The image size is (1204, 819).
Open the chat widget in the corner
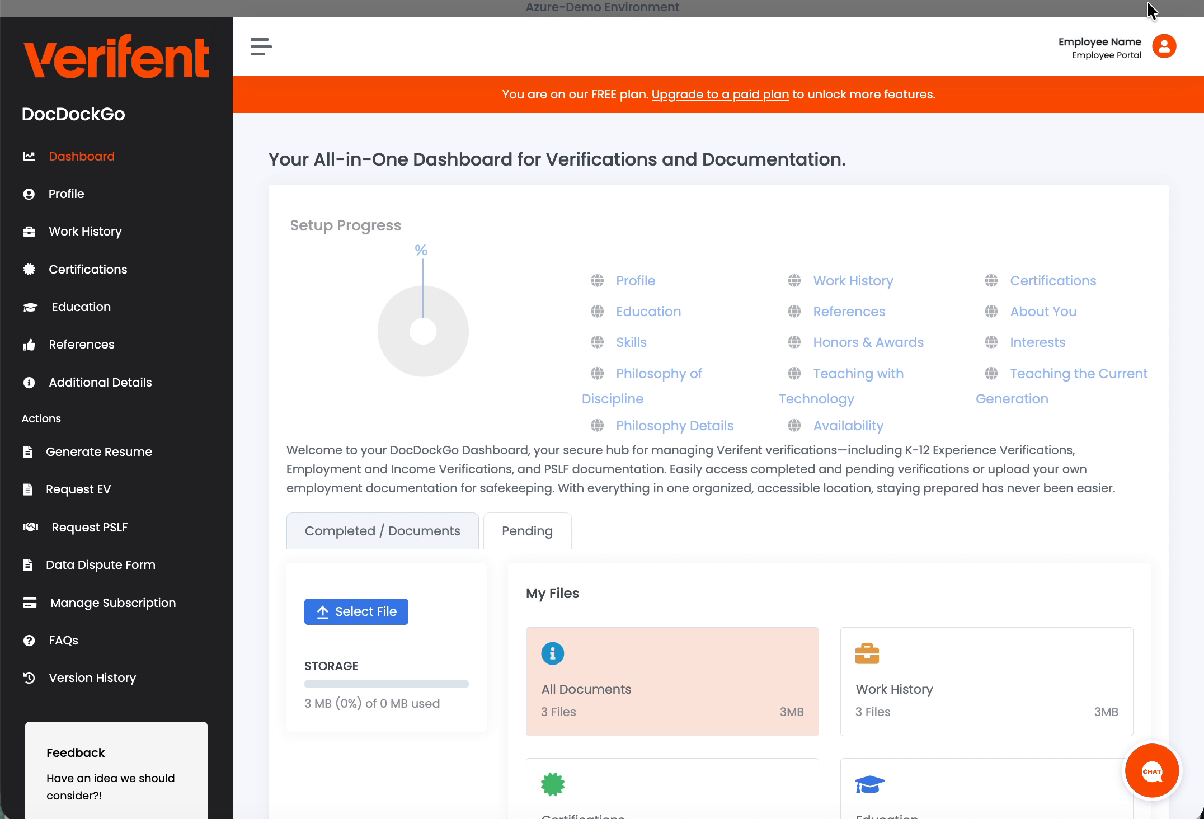(x=1152, y=771)
